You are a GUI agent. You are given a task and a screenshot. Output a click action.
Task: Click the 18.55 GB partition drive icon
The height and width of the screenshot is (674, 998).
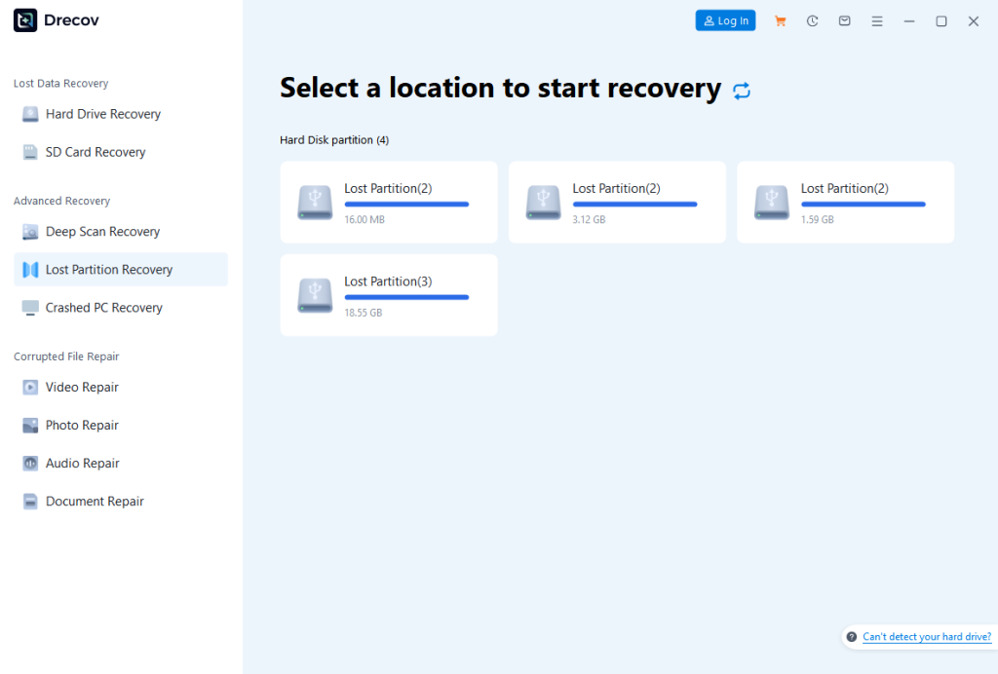315,296
